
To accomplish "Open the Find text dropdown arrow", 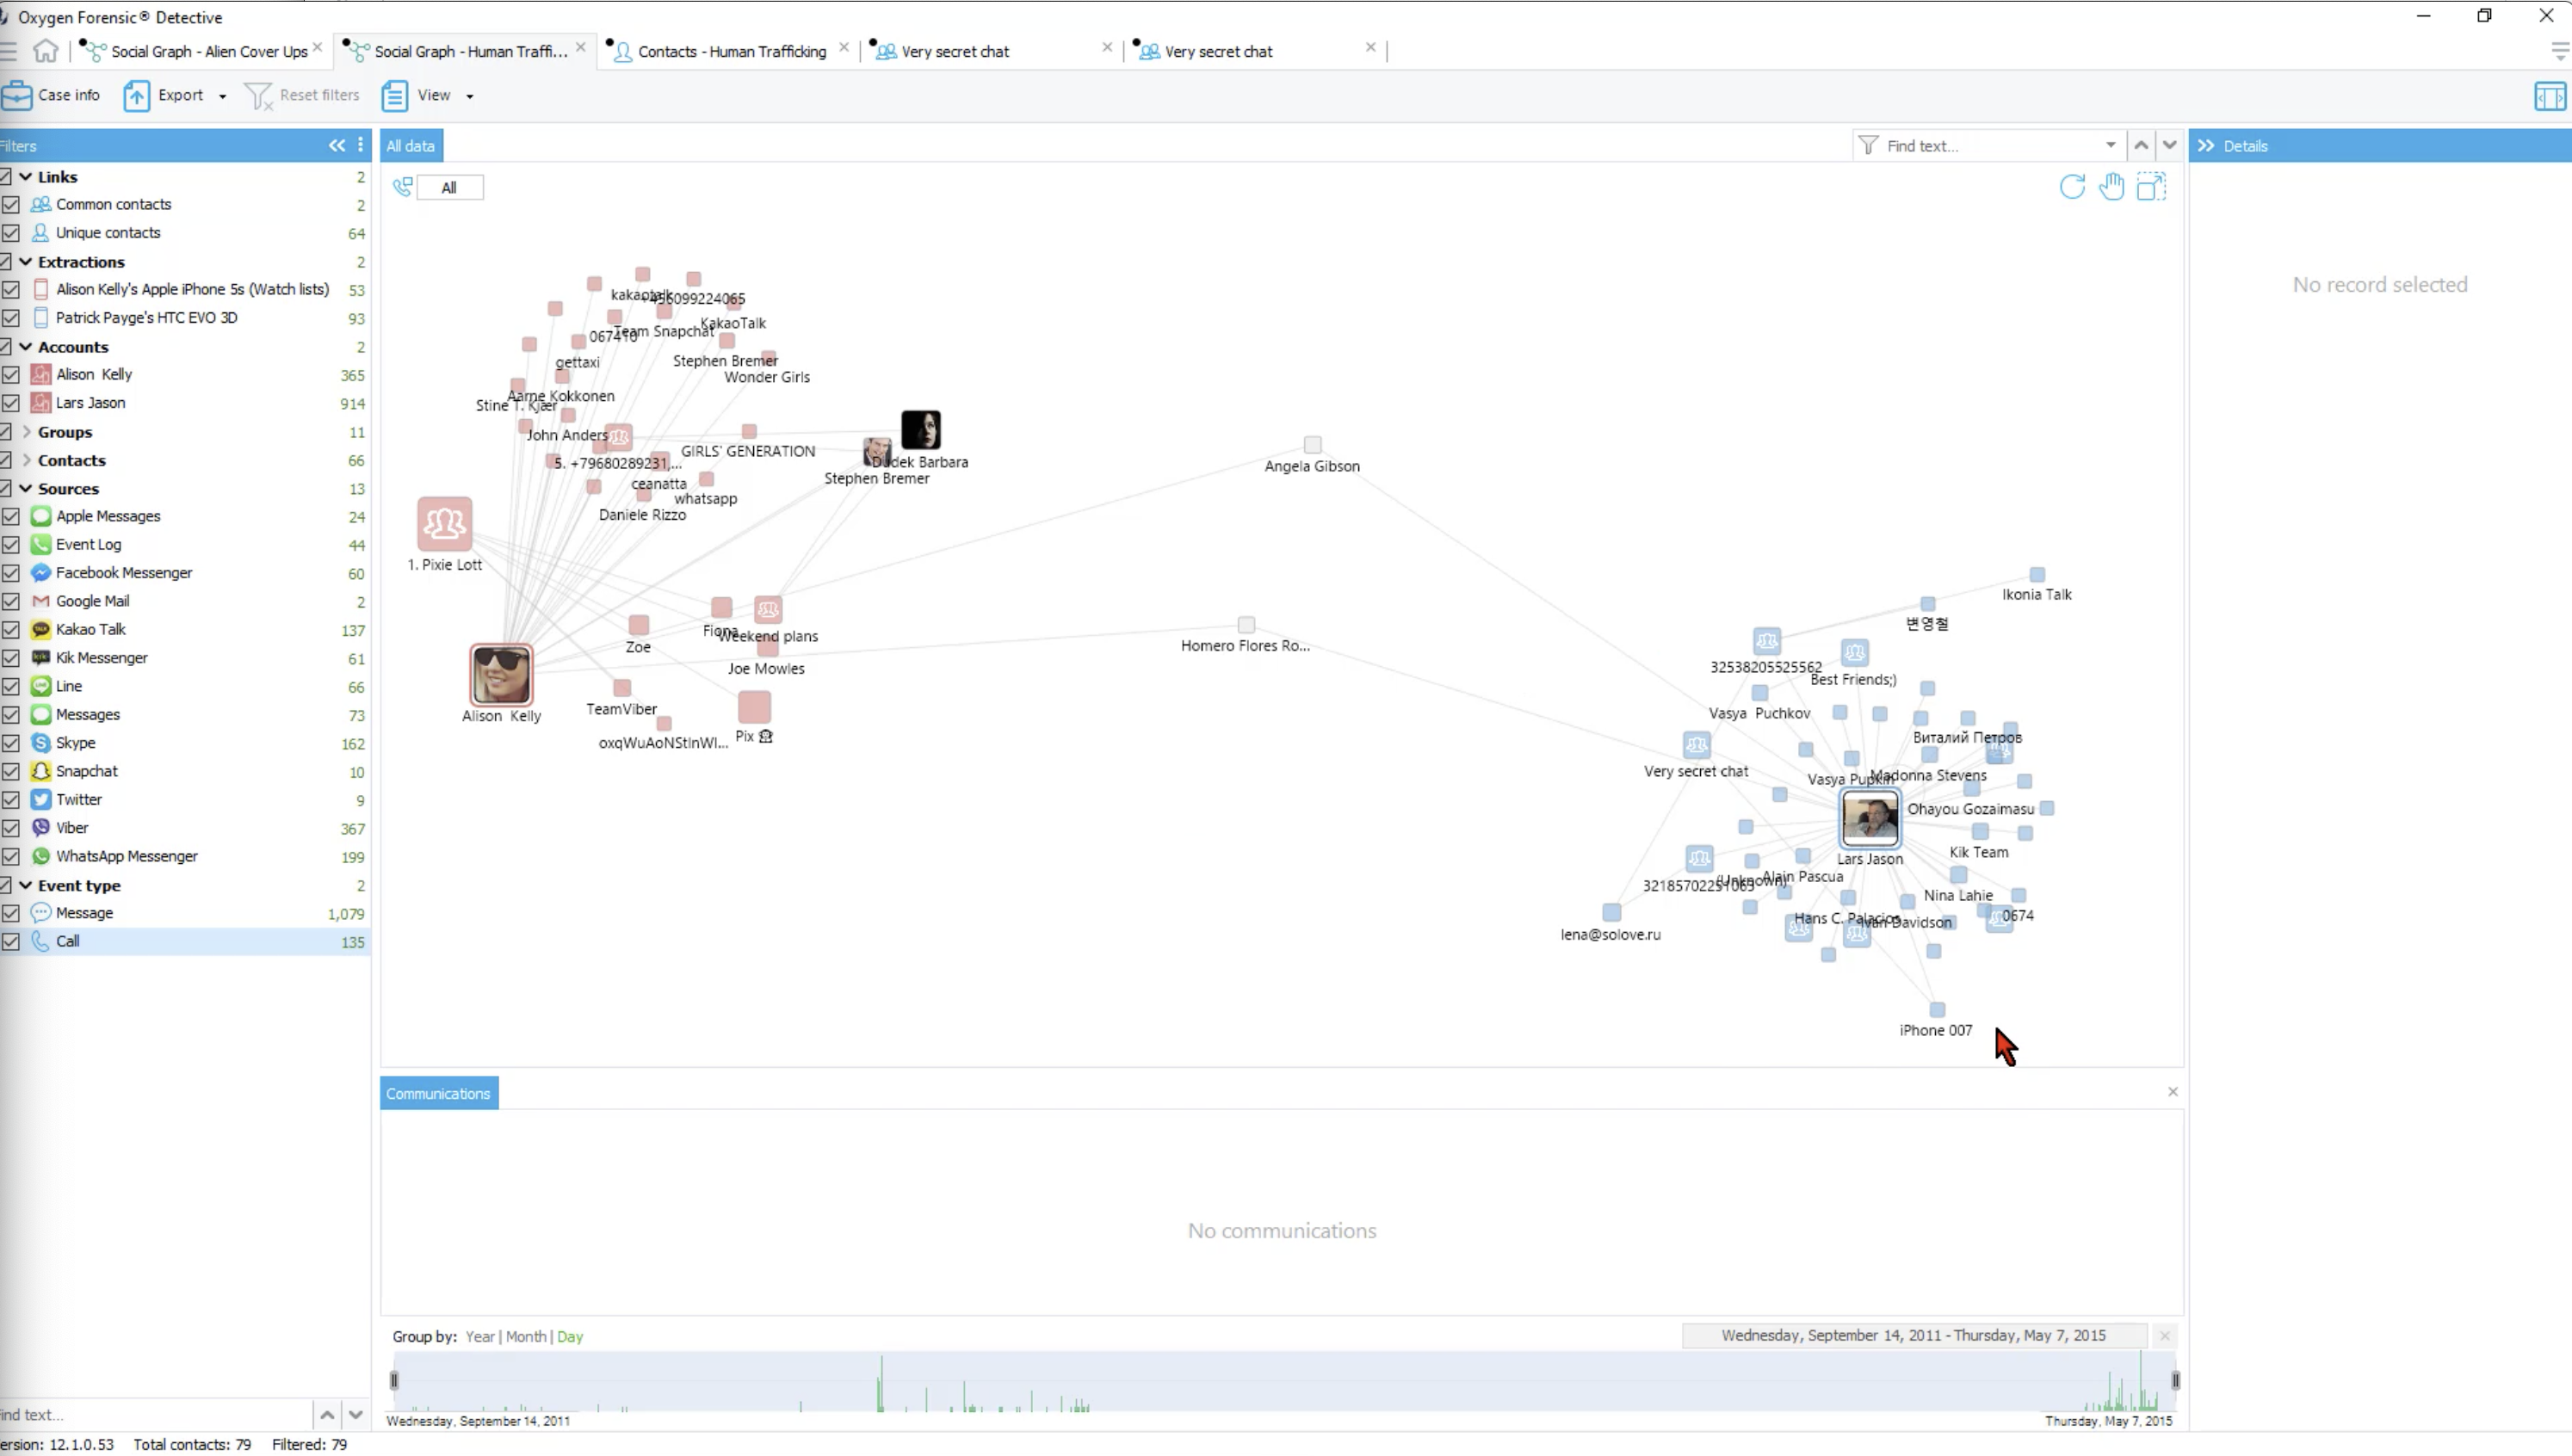I will click(x=2110, y=145).
